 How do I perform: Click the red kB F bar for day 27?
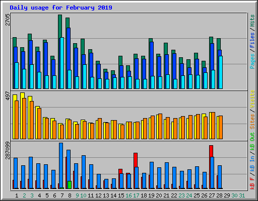pyautogui.click(x=211, y=151)
